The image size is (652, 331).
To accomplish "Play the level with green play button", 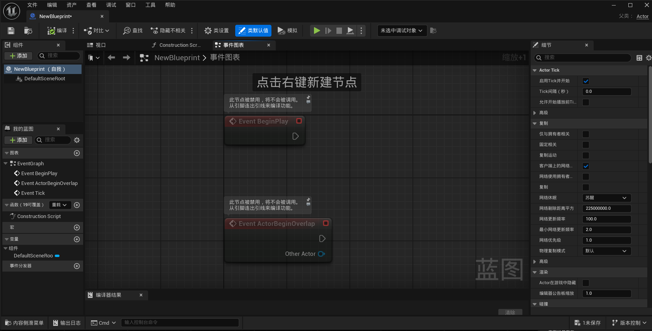I will click(x=317, y=31).
